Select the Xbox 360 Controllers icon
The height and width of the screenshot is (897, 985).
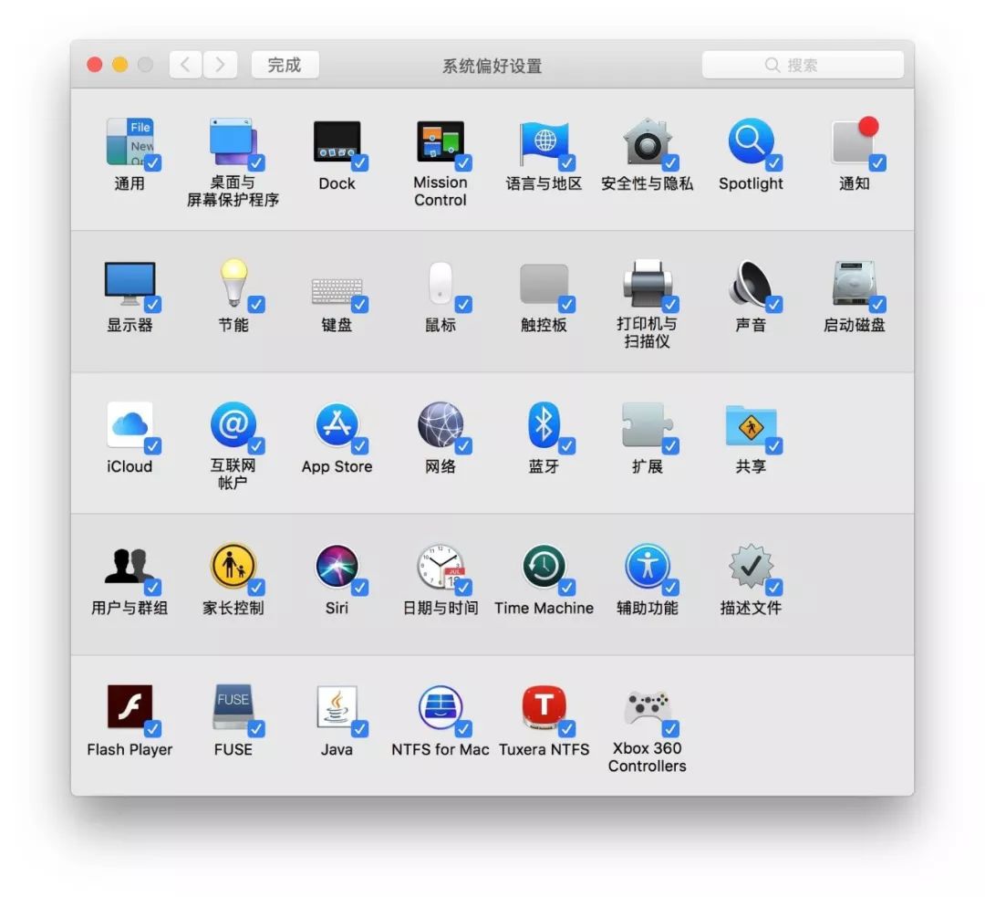click(x=647, y=708)
